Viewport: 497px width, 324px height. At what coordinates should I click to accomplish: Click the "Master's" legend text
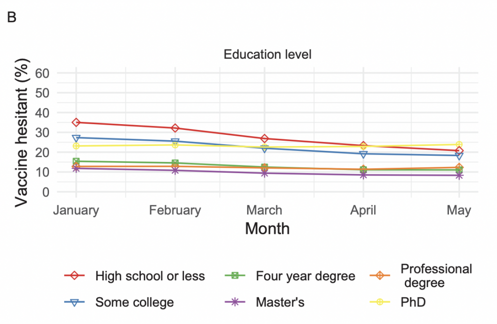click(280, 302)
